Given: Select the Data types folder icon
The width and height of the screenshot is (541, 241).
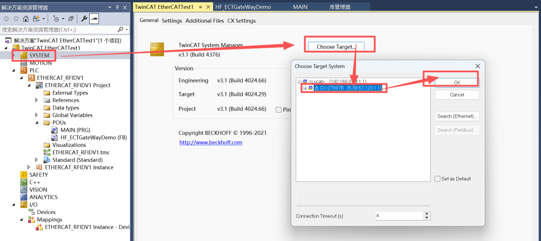Looking at the screenshot, I should pos(47,108).
